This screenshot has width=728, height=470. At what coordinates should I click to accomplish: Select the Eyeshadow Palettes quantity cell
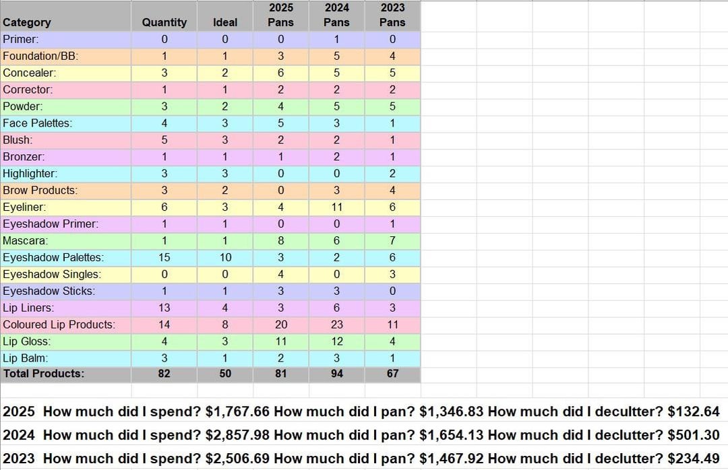tap(164, 257)
